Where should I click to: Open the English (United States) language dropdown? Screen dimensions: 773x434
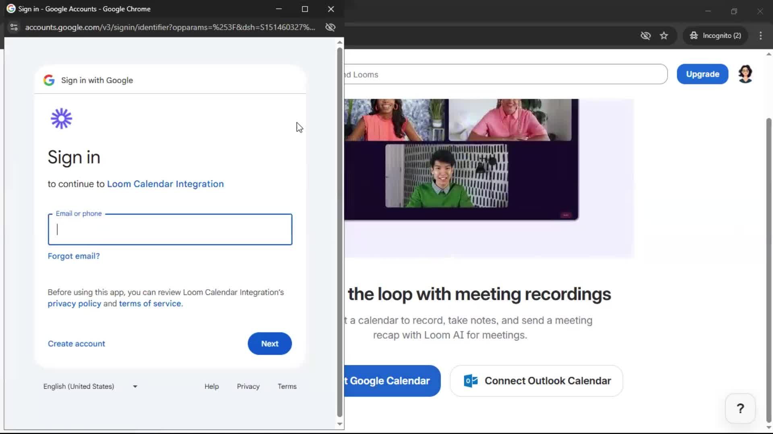pyautogui.click(x=91, y=386)
